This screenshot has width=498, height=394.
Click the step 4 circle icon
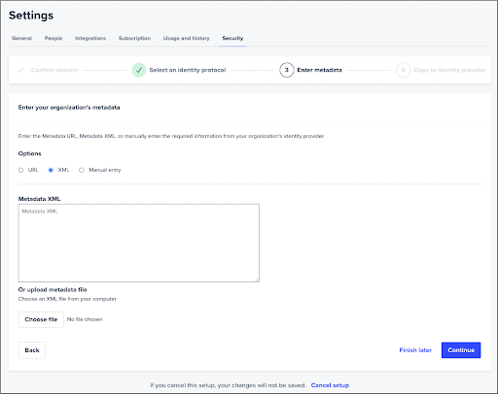tap(403, 70)
